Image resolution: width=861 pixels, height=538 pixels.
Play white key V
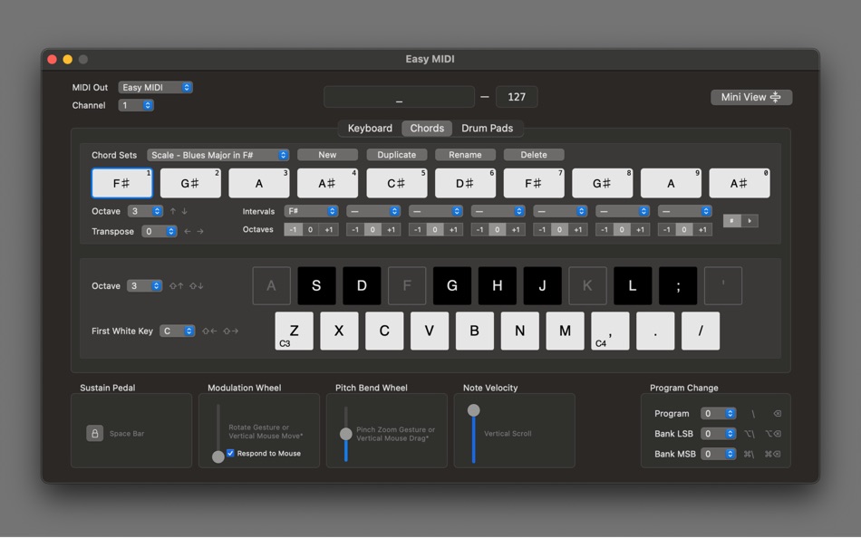(430, 331)
